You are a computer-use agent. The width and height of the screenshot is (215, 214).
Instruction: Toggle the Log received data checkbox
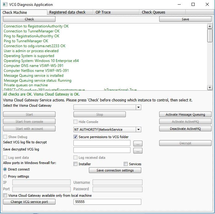tap(75, 157)
